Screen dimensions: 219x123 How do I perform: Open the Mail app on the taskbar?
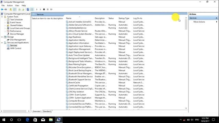(x=43, y=120)
